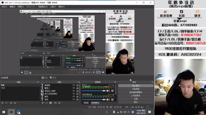
Task: Click the 开始录制 button
Action: 136,89
